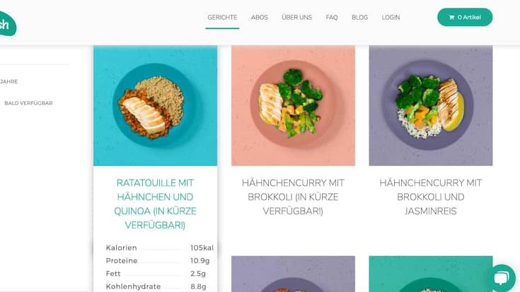Go to the ABOS page
The height and width of the screenshot is (292, 520).
click(x=260, y=17)
